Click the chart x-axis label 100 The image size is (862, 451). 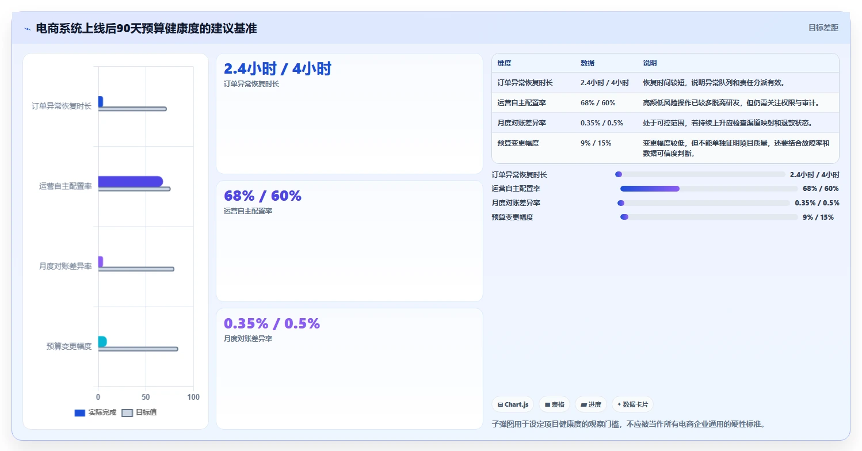point(193,398)
